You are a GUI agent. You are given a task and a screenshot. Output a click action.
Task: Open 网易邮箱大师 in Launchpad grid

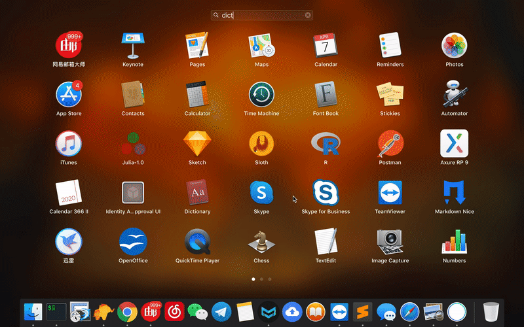coord(69,46)
